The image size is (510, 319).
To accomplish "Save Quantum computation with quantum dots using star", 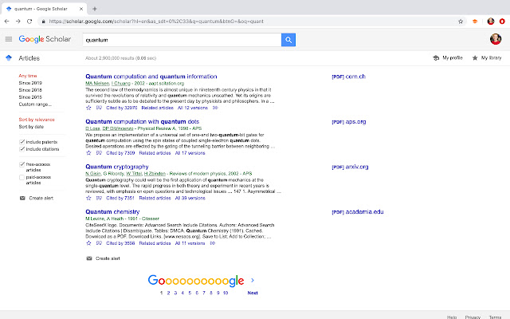I will click(88, 153).
